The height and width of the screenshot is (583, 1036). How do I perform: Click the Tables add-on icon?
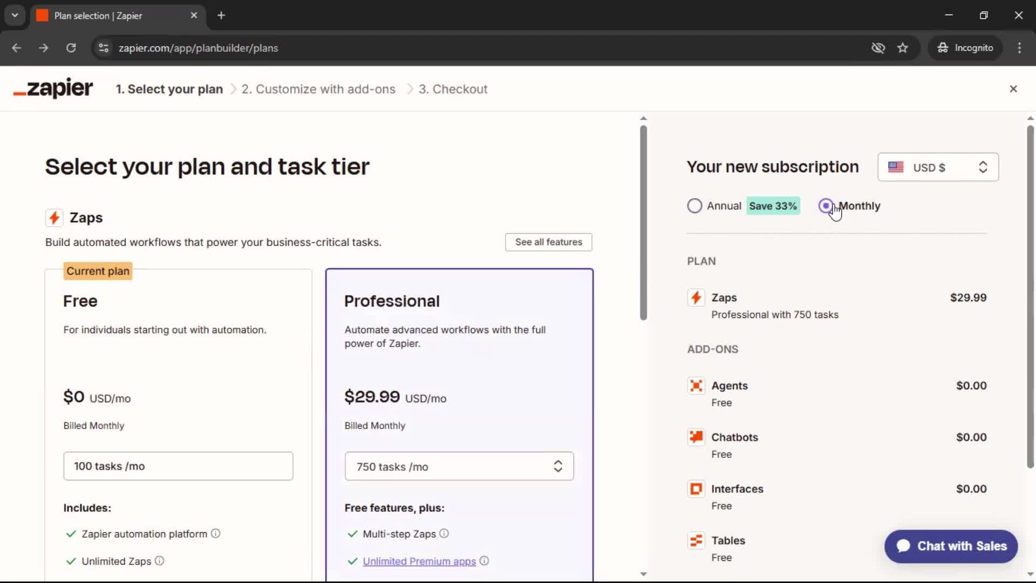[696, 540]
